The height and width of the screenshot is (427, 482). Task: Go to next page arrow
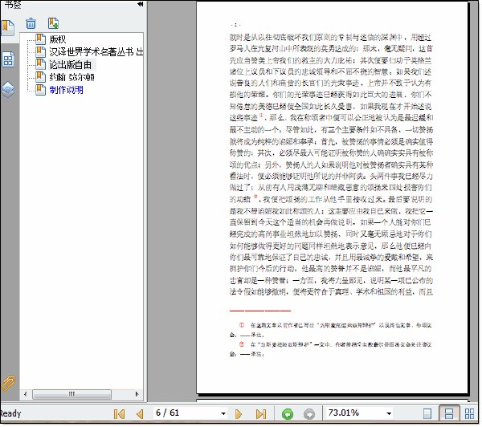(239, 414)
